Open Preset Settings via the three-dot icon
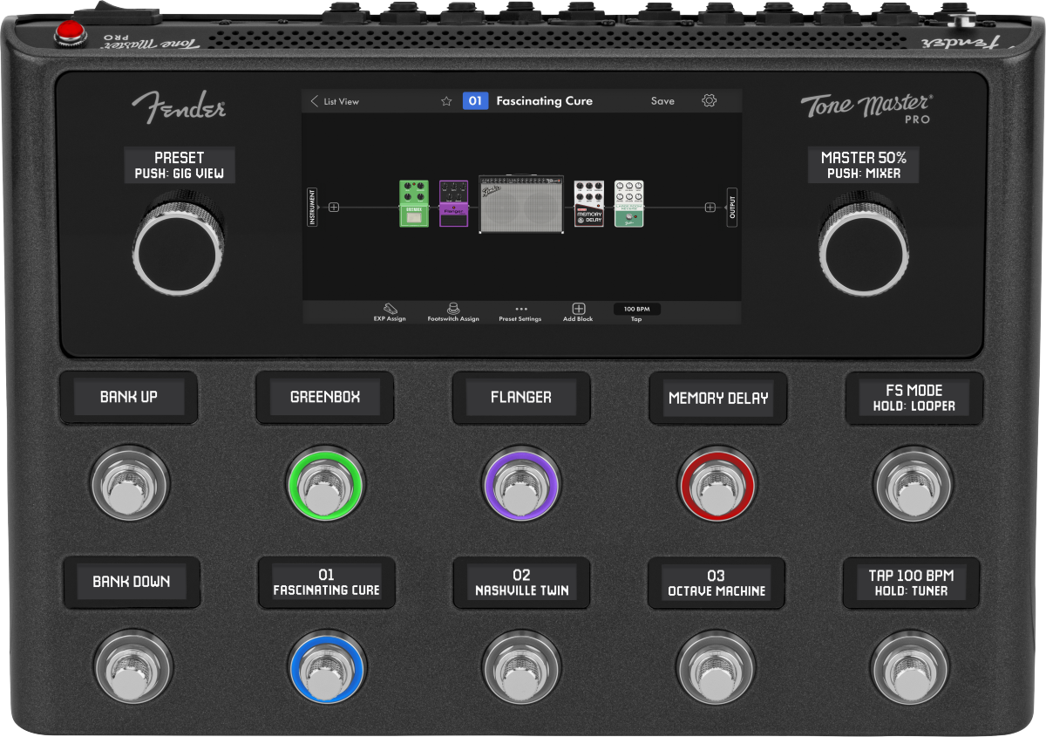The height and width of the screenshot is (737, 1046). pyautogui.click(x=519, y=311)
